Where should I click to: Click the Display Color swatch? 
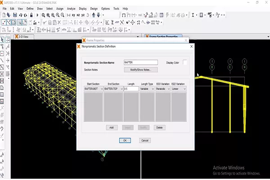(x=185, y=63)
